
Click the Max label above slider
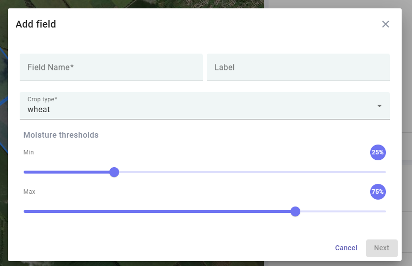tap(30, 191)
